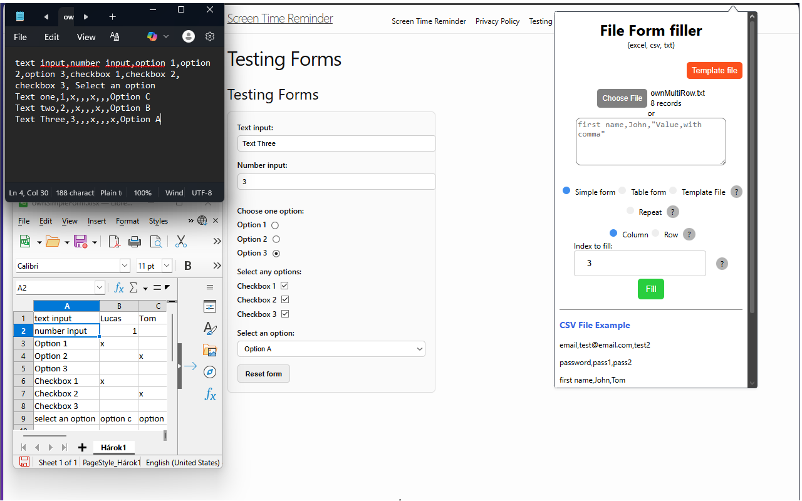
Task: Click the Copilot icon in Notepad
Action: [152, 36]
